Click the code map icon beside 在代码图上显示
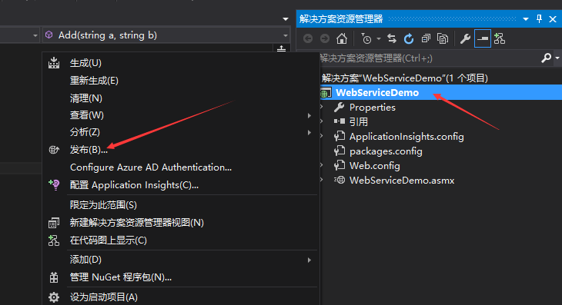 (x=54, y=240)
